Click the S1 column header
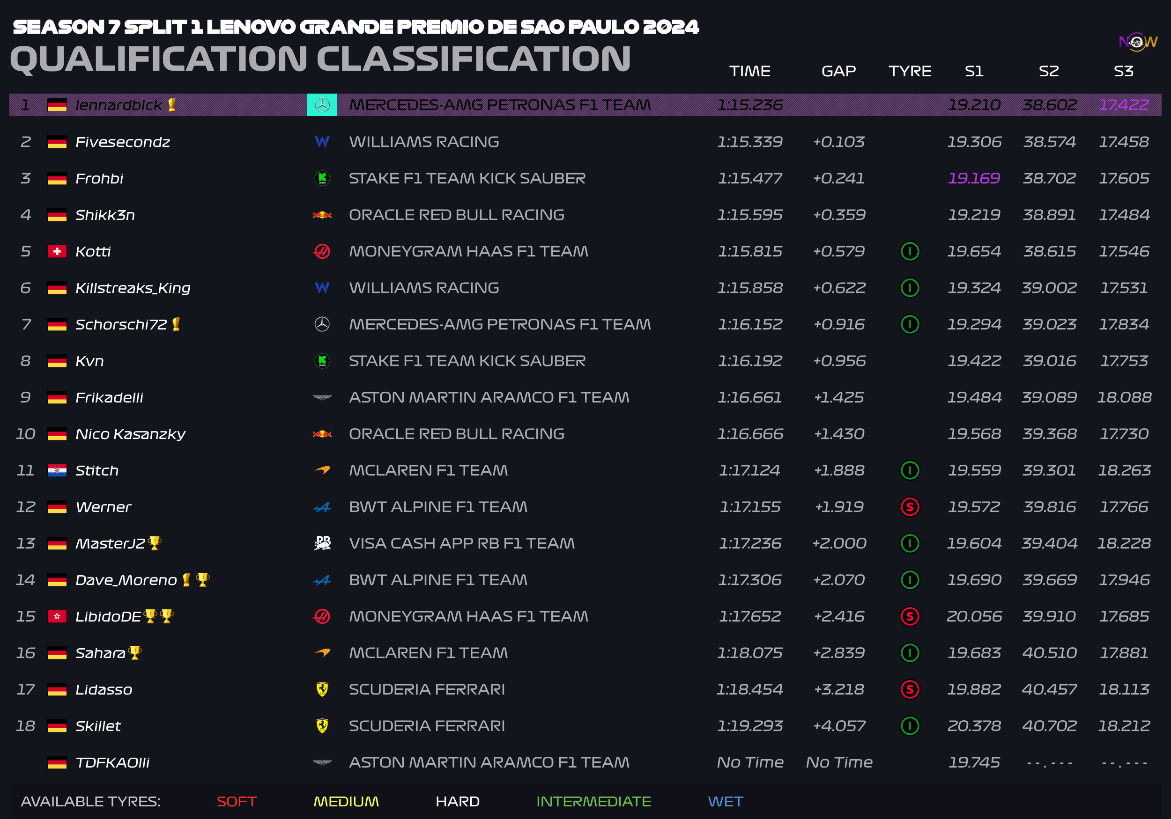This screenshot has width=1171, height=819. click(x=974, y=71)
